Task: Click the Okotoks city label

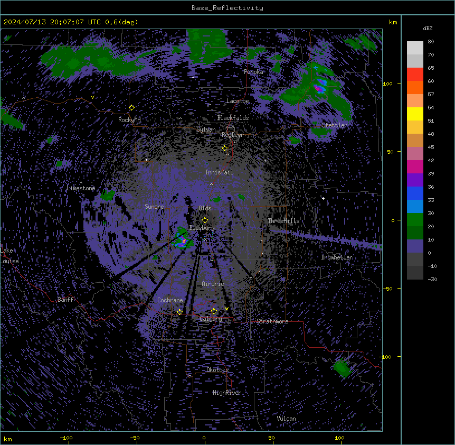Action: 217,370
